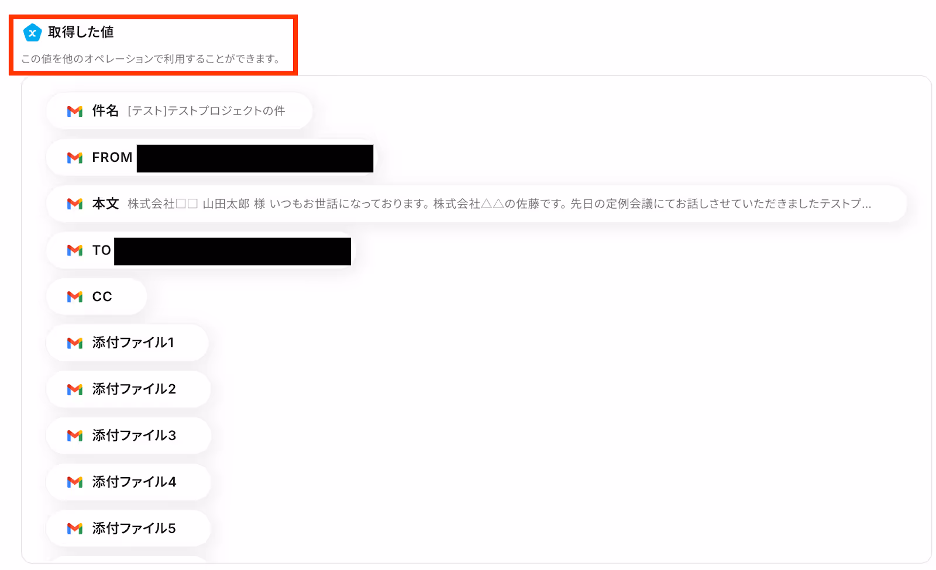Click the 取得した値 heading text
The height and width of the screenshot is (570, 936).
coord(81,32)
